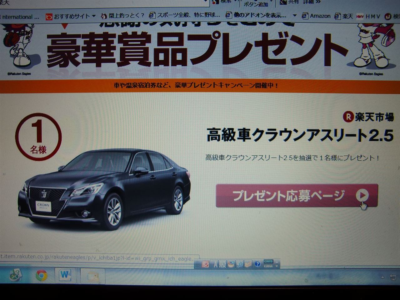Click the play arrow icon on the red button

click(x=362, y=196)
